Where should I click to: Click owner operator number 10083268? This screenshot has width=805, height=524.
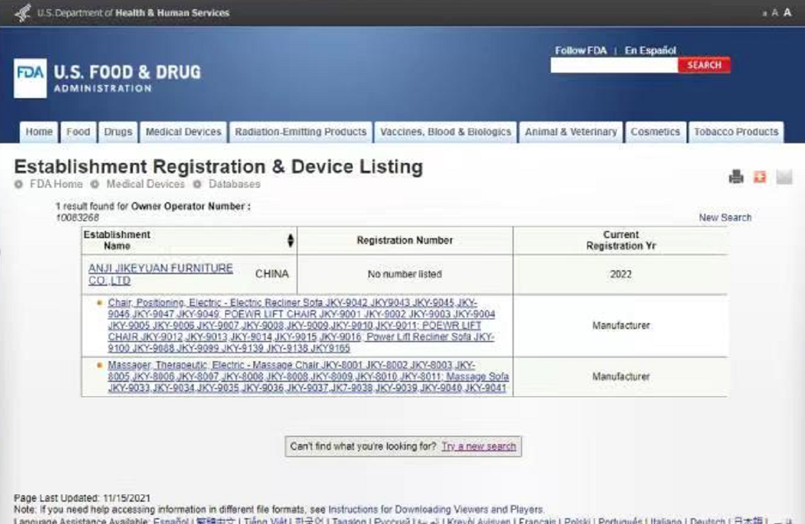[77, 218]
